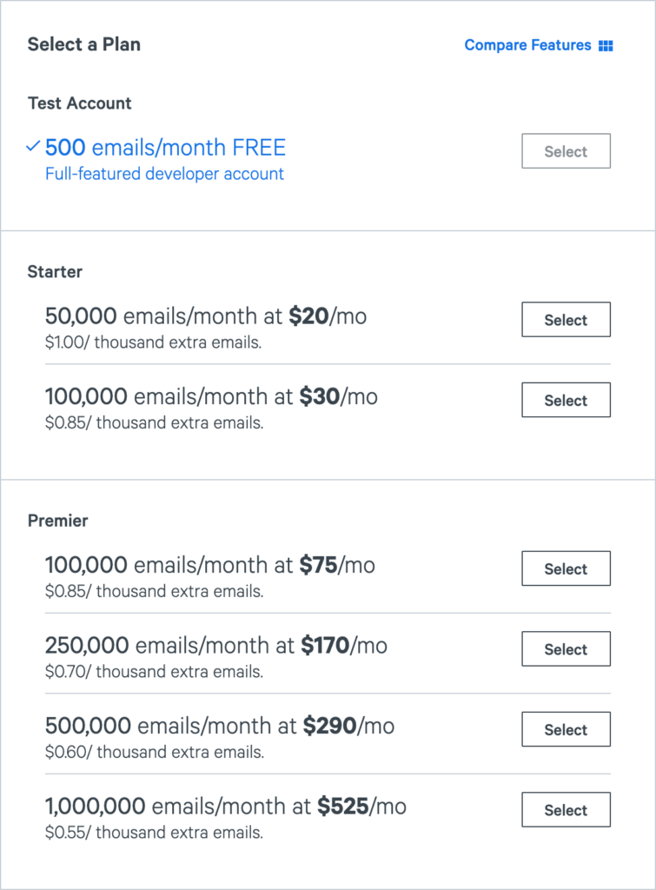Choose the $525/mo plan Select button
The height and width of the screenshot is (890, 656).
[566, 810]
